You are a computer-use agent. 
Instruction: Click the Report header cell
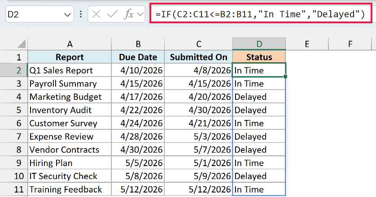(x=70, y=57)
